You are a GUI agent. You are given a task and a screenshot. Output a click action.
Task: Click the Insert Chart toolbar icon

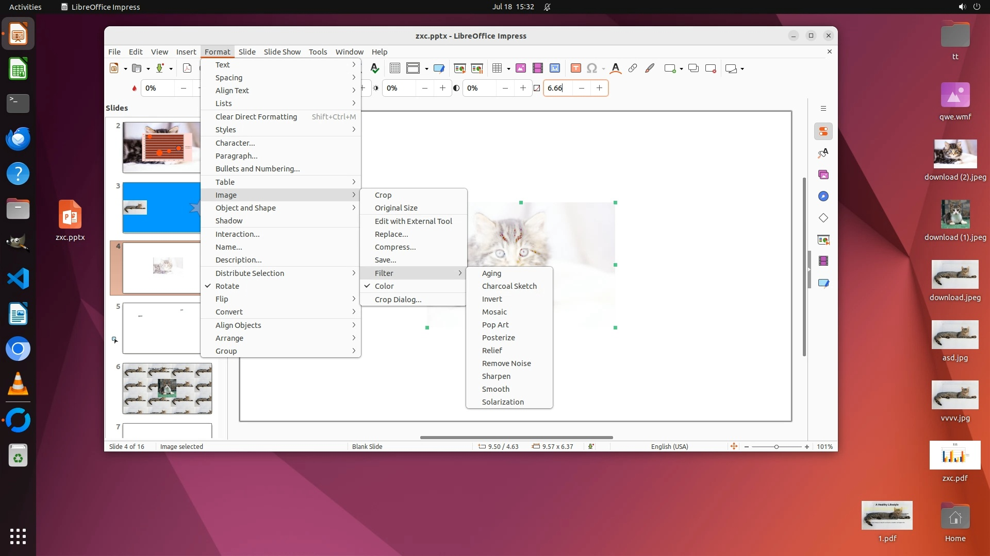point(555,68)
